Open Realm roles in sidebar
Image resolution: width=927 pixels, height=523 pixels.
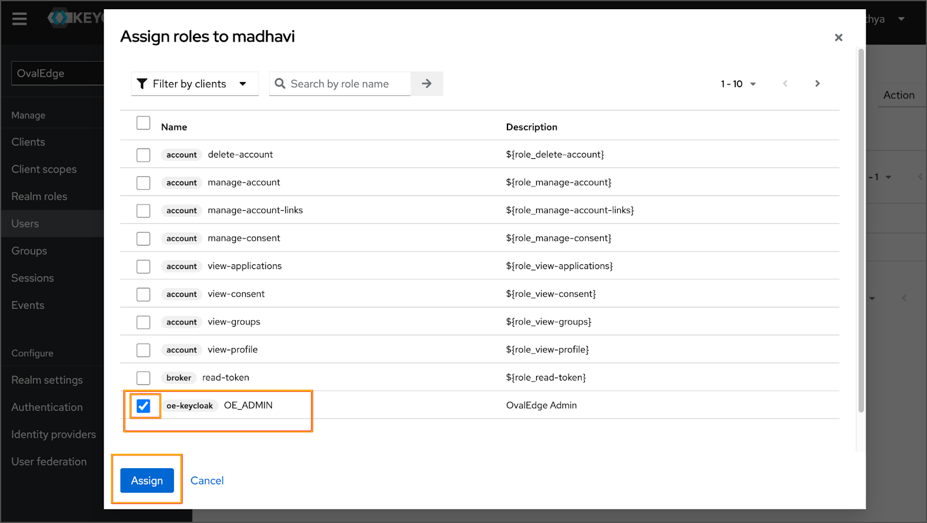tap(39, 196)
